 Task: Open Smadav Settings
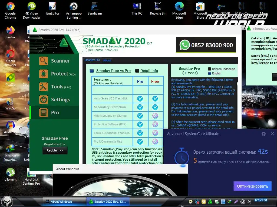coord(54,100)
